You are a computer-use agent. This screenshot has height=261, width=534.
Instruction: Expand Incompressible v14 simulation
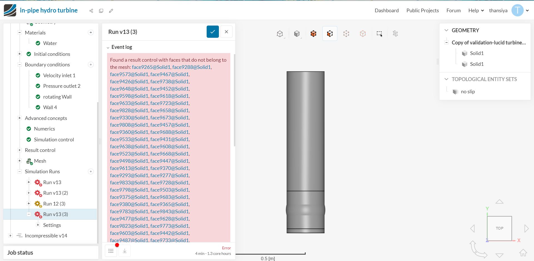(10, 236)
